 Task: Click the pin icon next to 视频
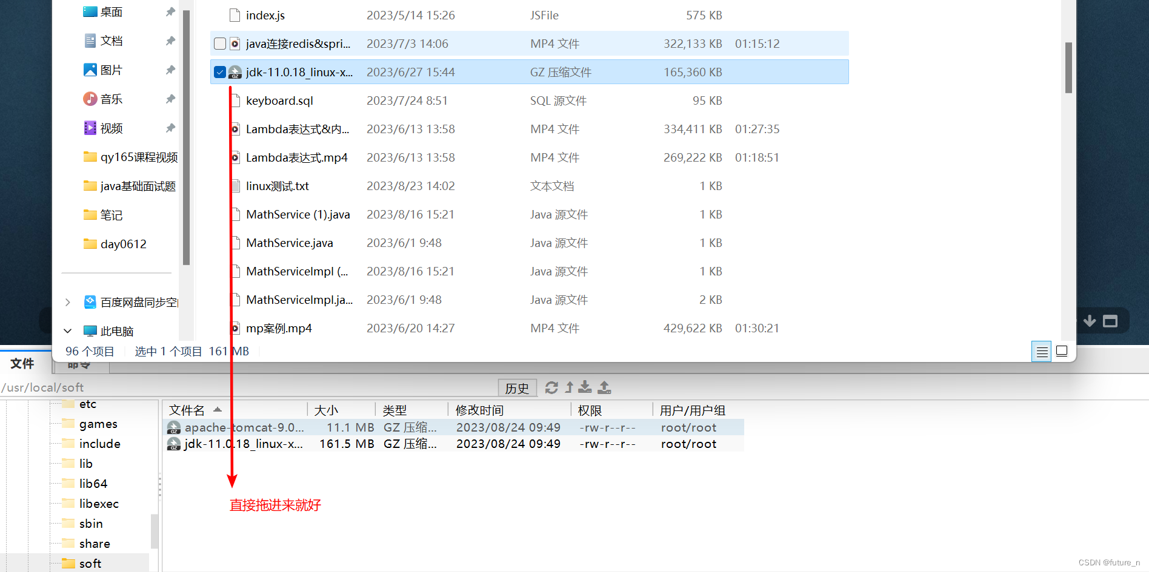170,128
